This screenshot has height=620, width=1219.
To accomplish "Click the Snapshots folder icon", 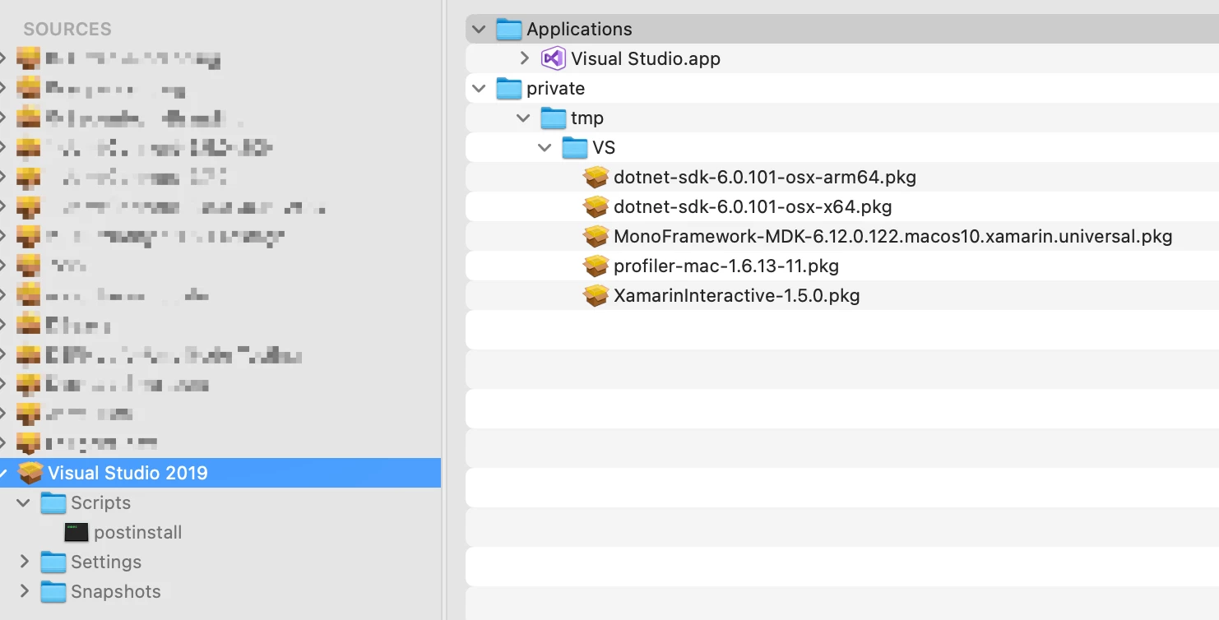I will pos(53,592).
